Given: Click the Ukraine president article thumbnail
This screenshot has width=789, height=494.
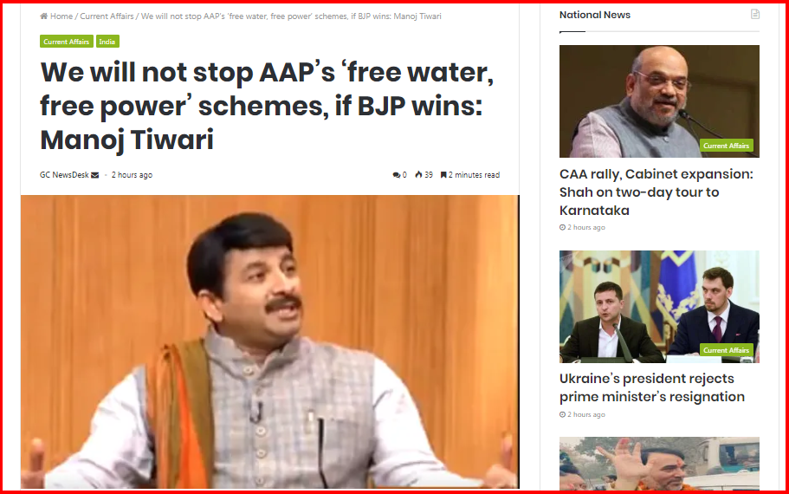Looking at the screenshot, I should (659, 307).
